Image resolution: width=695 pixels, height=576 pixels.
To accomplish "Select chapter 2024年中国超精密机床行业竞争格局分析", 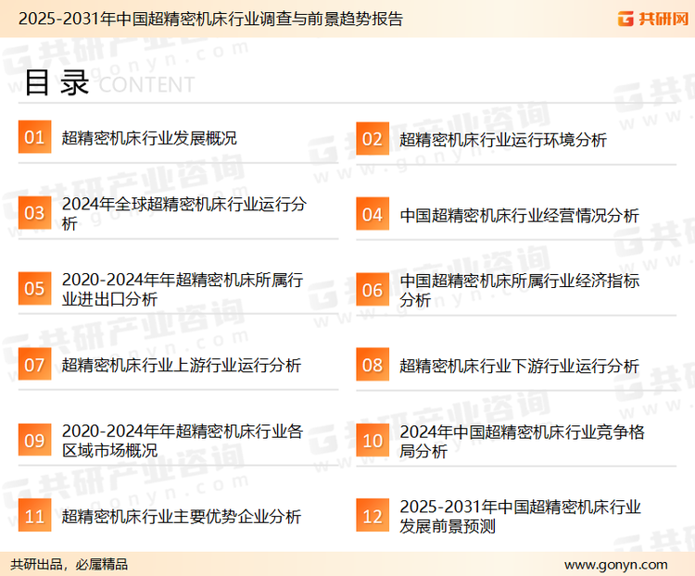I will click(522, 442).
